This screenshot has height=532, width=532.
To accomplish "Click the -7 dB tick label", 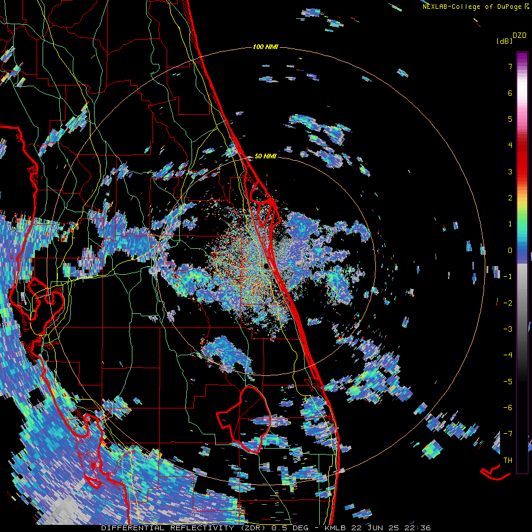I will pyautogui.click(x=508, y=434).
